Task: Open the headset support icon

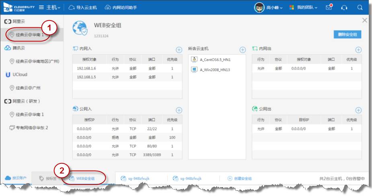Action: click(344, 8)
